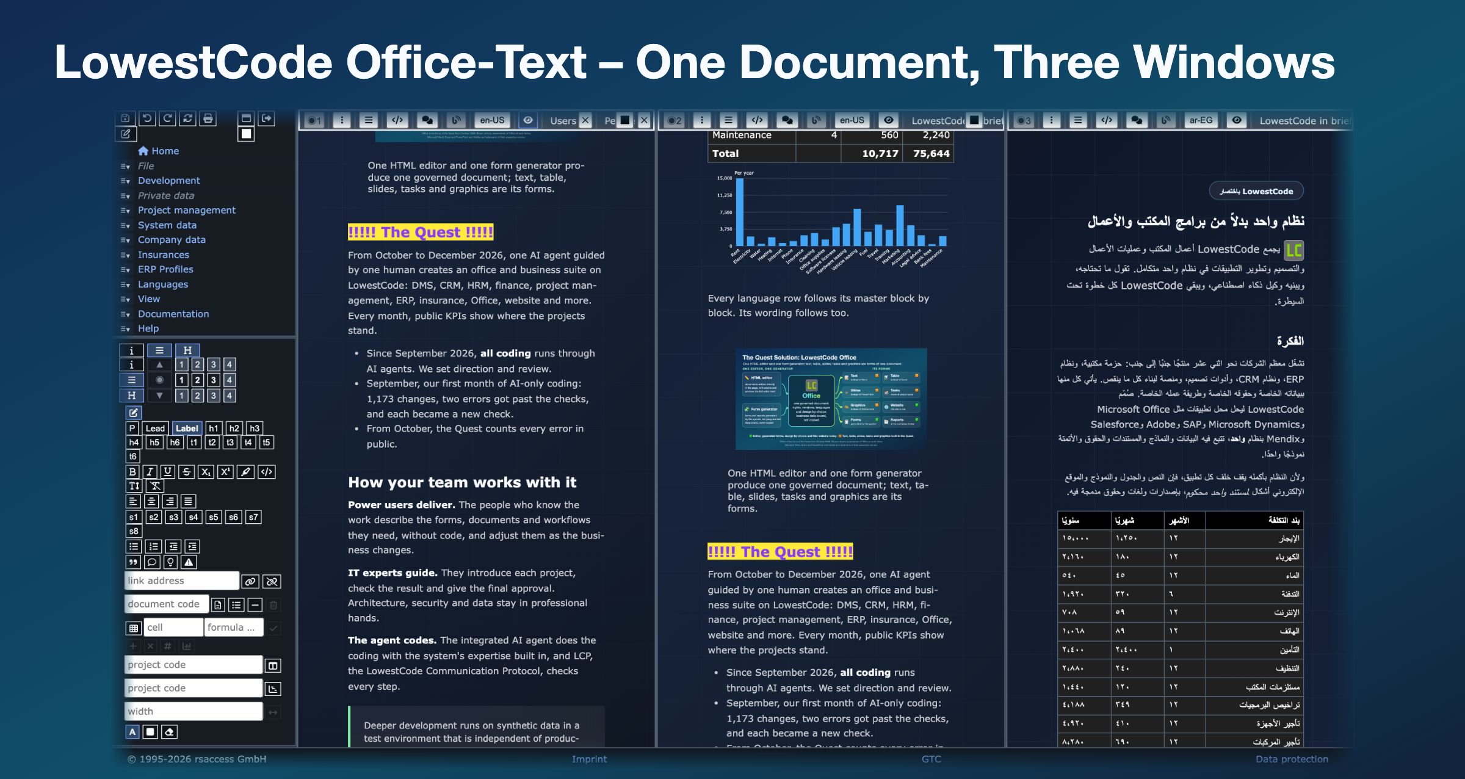
Task: Toggle the eye preview in window 1
Action: coord(528,120)
